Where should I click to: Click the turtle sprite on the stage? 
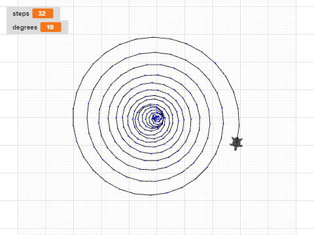[236, 144]
